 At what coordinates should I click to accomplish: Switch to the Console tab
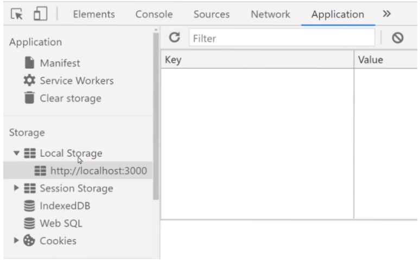pos(154,14)
